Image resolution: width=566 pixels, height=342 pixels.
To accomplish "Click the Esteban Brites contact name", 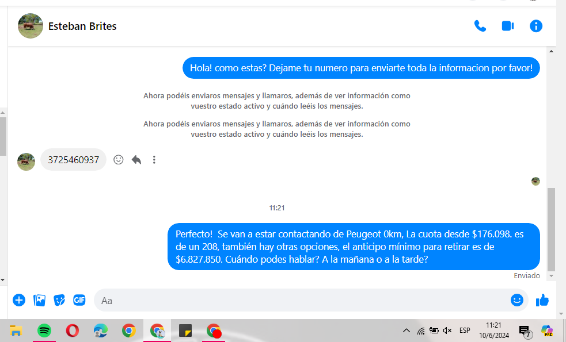I will click(x=82, y=26).
